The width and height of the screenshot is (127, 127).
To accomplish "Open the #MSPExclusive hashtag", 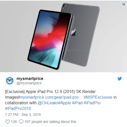I will 98,97.
